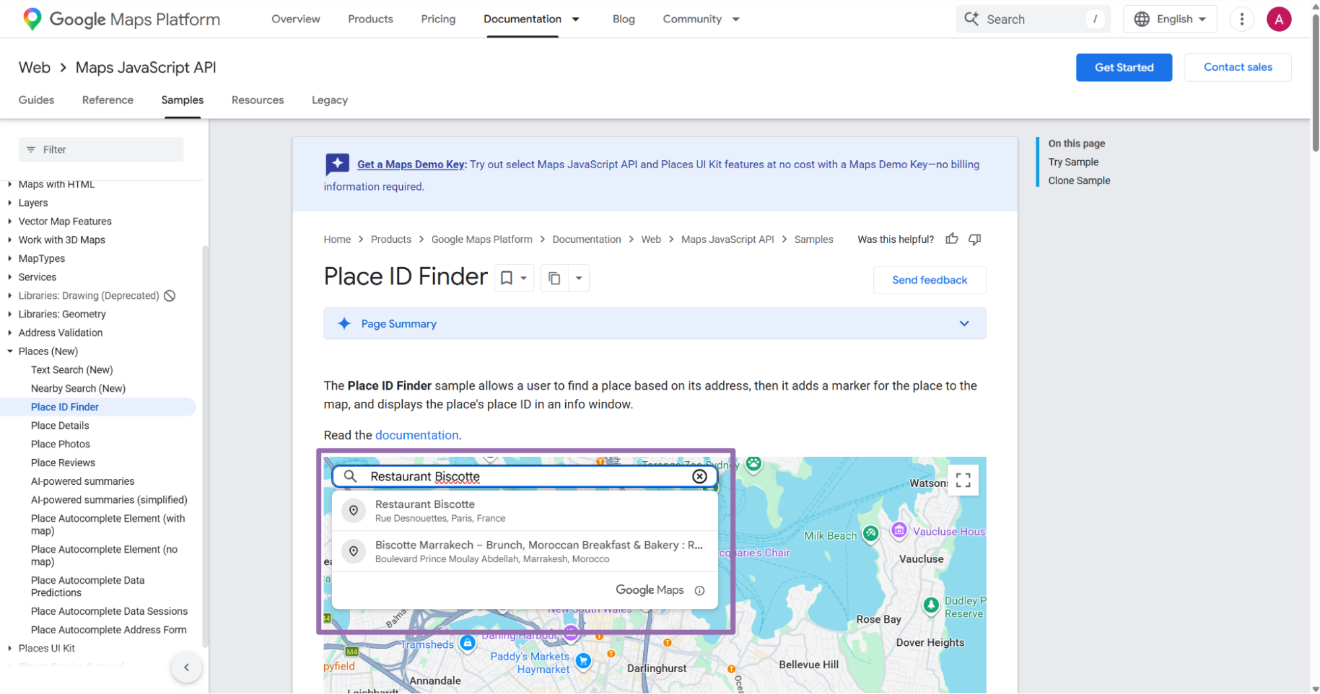Expand the Vector Map Features section

coord(10,221)
